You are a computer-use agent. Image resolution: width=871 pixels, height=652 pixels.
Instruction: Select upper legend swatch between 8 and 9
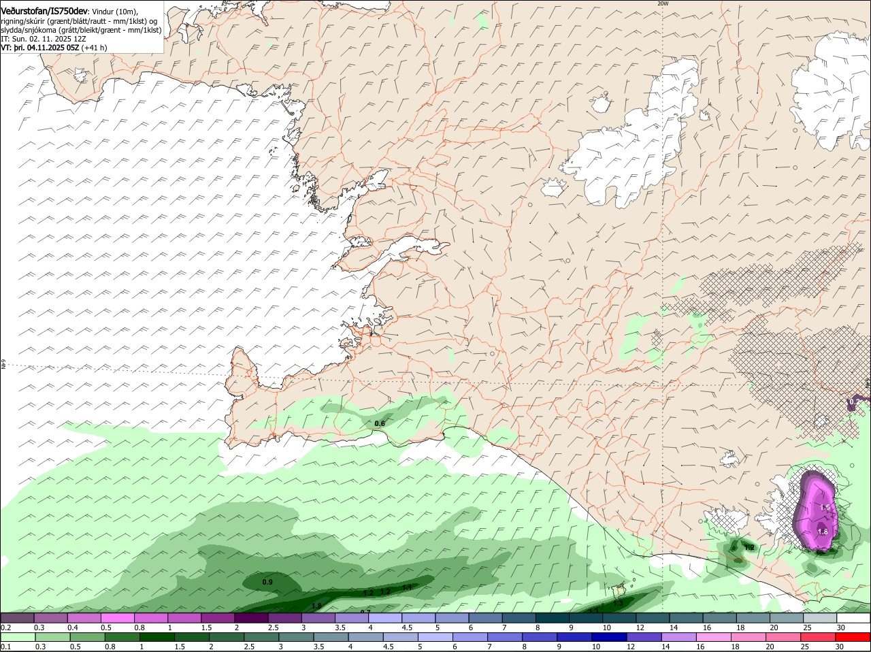(552, 618)
